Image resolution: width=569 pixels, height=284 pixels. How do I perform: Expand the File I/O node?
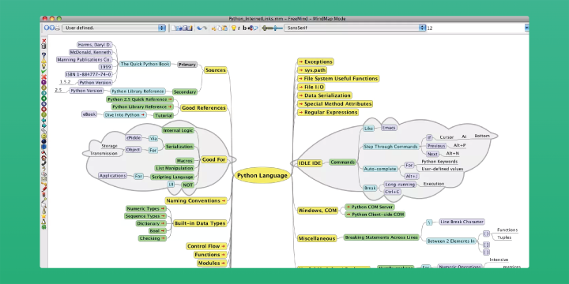click(x=311, y=88)
